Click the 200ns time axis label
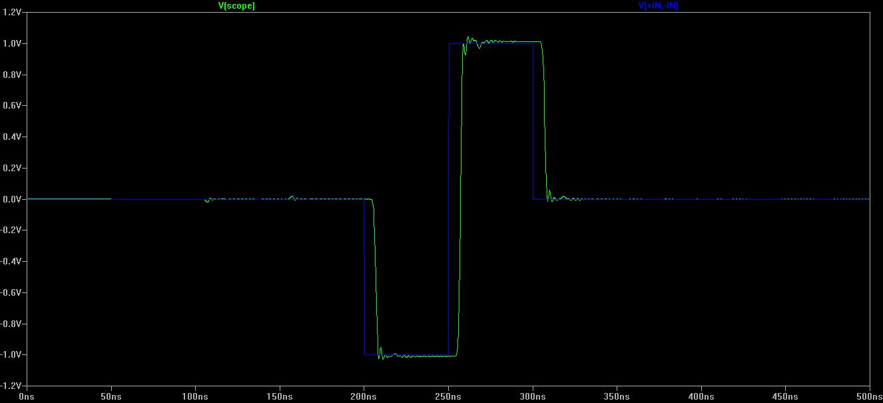Viewport: 883px width, 403px height. [x=364, y=396]
